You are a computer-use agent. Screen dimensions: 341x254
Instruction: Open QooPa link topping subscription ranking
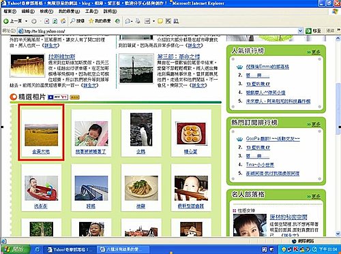point(273,139)
